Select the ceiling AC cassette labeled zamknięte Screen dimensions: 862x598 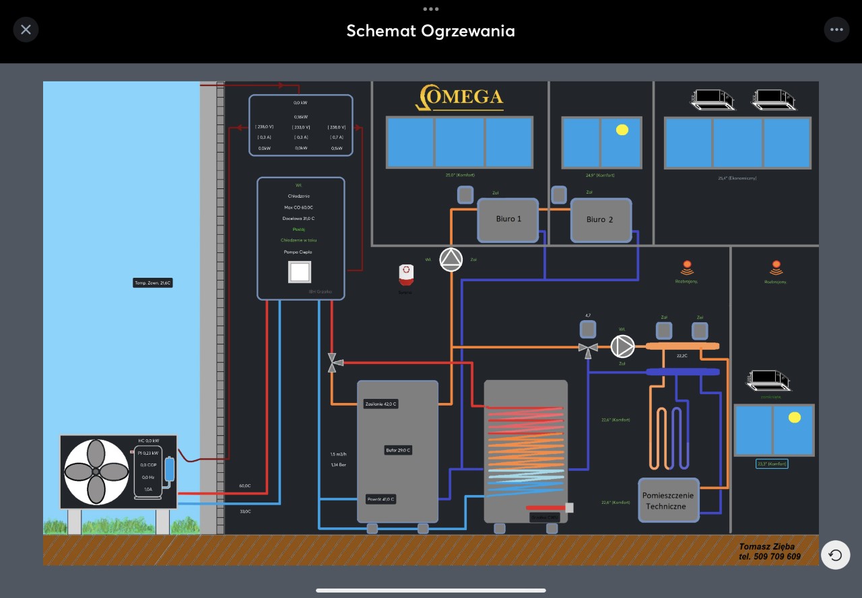(x=768, y=381)
